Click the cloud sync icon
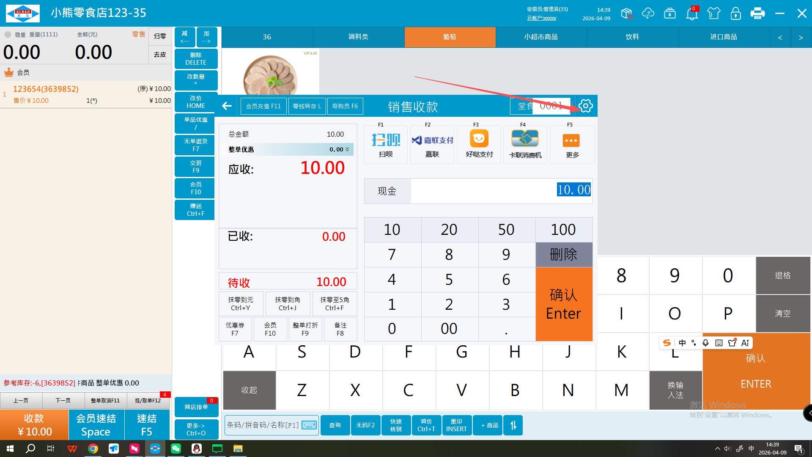The image size is (812, 457). click(648, 13)
